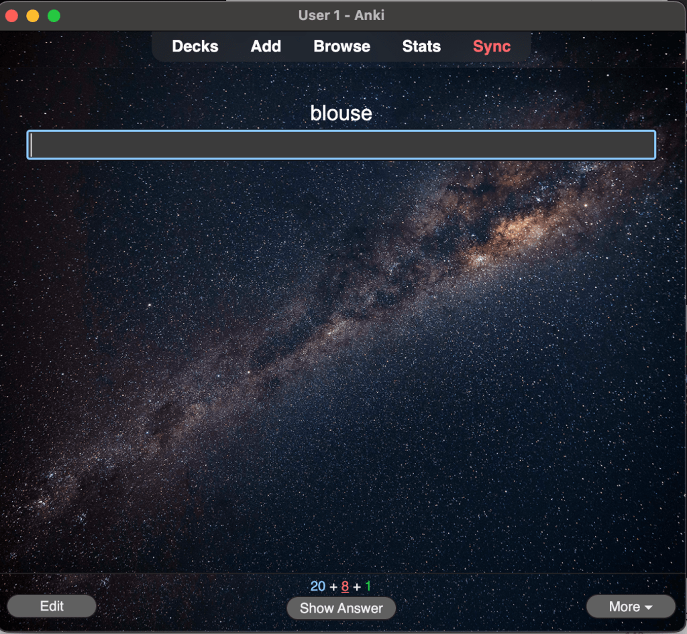Enter full screen with green button

[x=54, y=15]
